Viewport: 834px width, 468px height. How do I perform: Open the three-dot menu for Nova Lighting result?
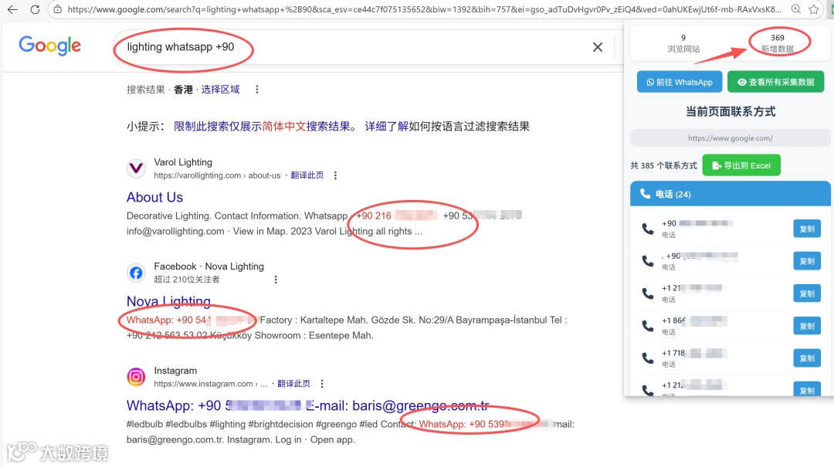tap(276, 280)
